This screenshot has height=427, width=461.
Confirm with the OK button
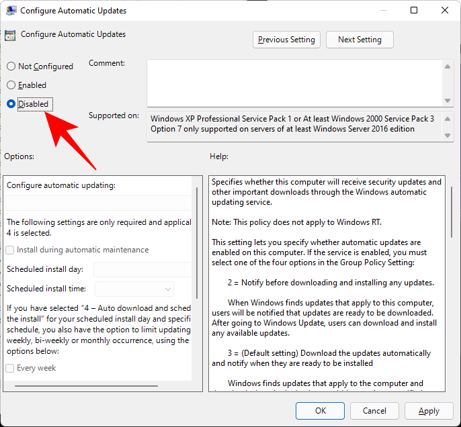tap(320, 411)
